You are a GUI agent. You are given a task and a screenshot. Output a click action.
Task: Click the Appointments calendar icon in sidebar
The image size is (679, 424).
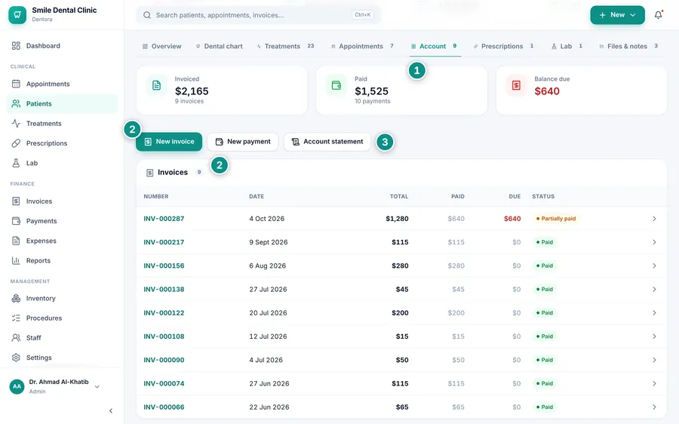pyautogui.click(x=16, y=84)
